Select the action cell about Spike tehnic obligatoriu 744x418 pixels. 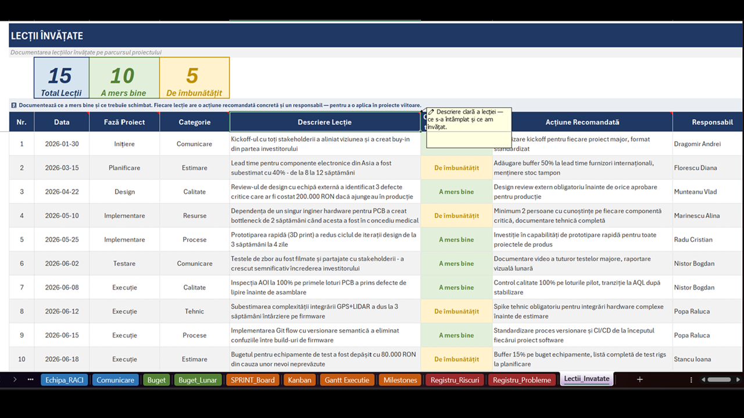pos(582,311)
